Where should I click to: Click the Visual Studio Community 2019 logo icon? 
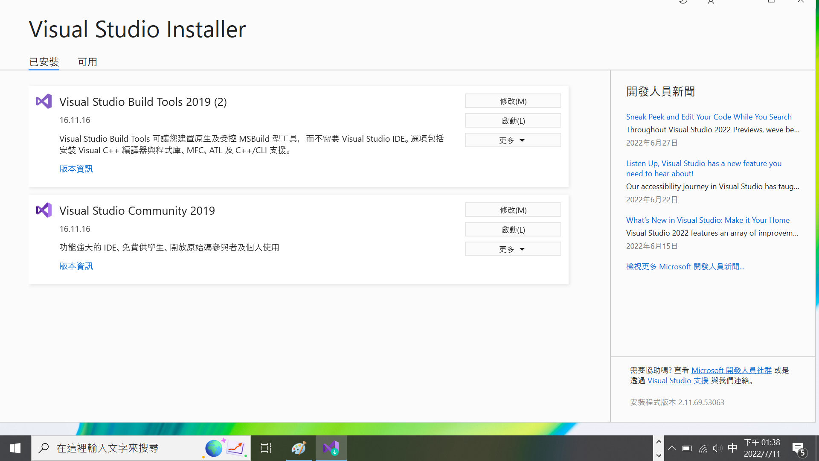click(x=44, y=210)
